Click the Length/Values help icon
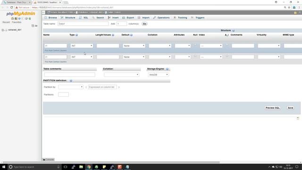 point(113,35)
